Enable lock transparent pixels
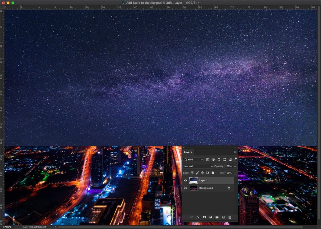This screenshot has width=321, height=229. click(x=192, y=173)
